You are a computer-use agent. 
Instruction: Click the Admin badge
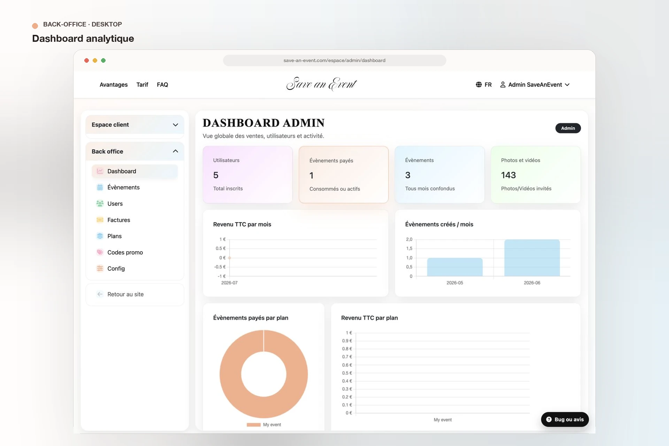(x=568, y=128)
